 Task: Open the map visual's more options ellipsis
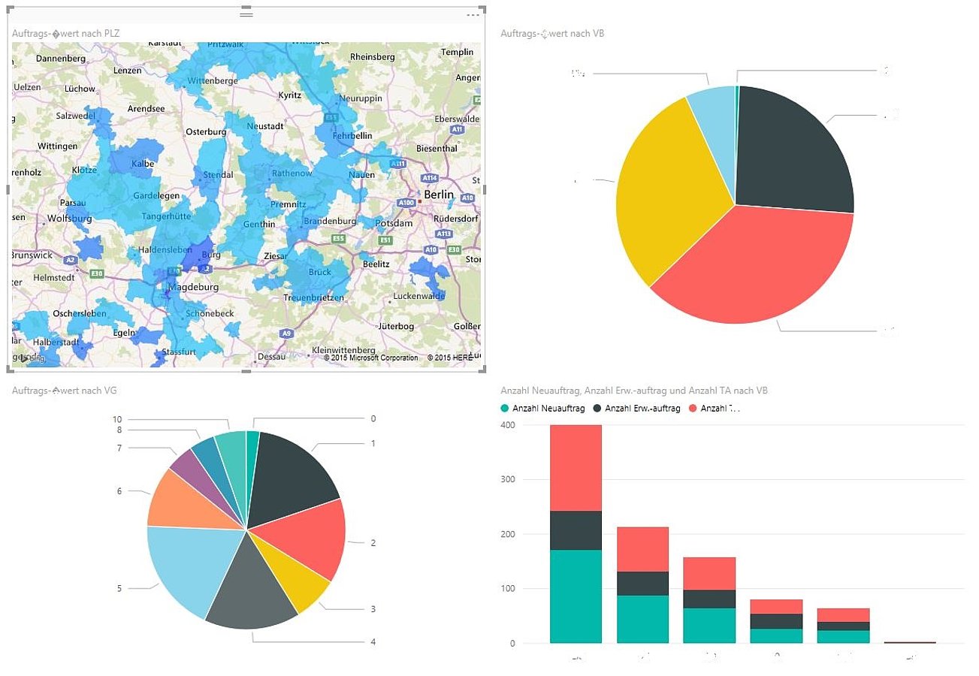coord(473,15)
